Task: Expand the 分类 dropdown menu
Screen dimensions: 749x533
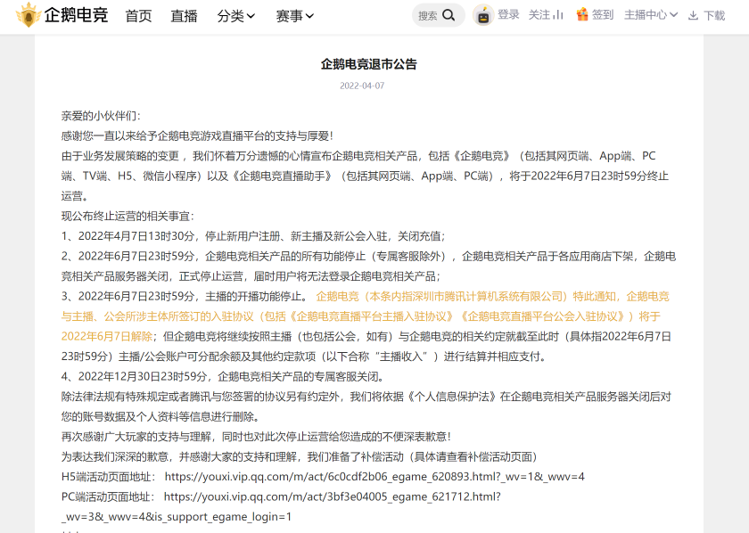Action: (236, 16)
